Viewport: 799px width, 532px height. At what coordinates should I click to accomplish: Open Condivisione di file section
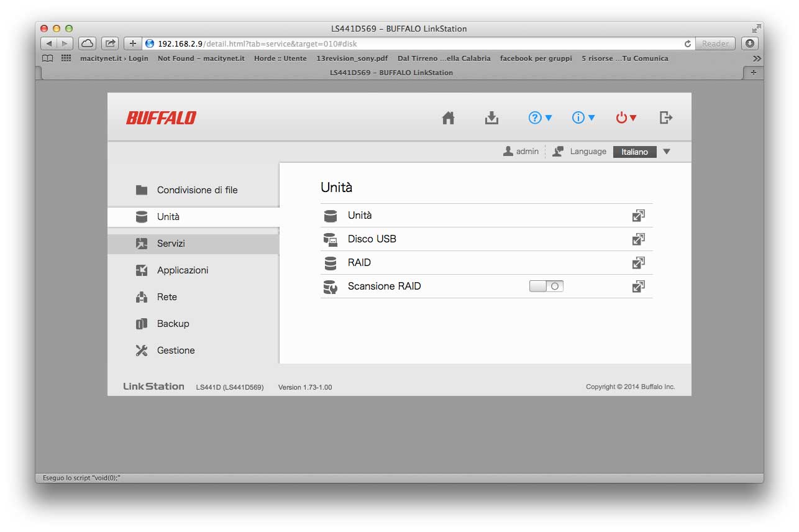[193, 190]
